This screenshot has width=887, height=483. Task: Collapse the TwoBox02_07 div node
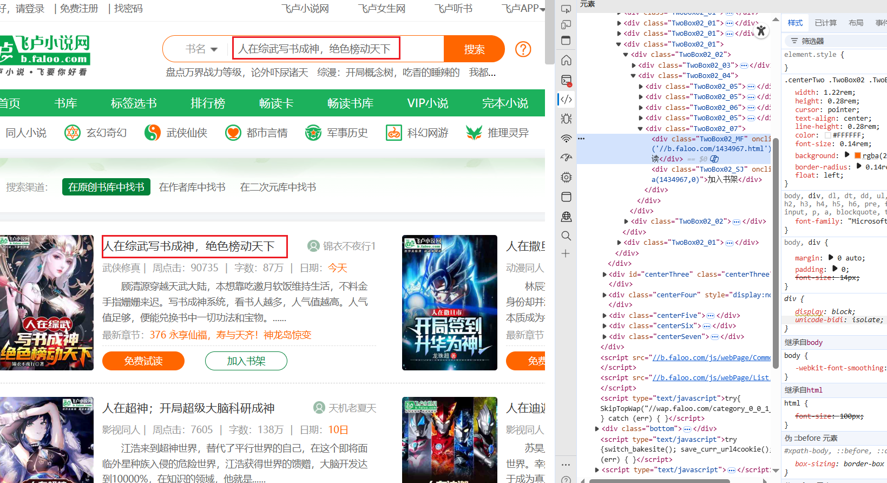pos(641,129)
